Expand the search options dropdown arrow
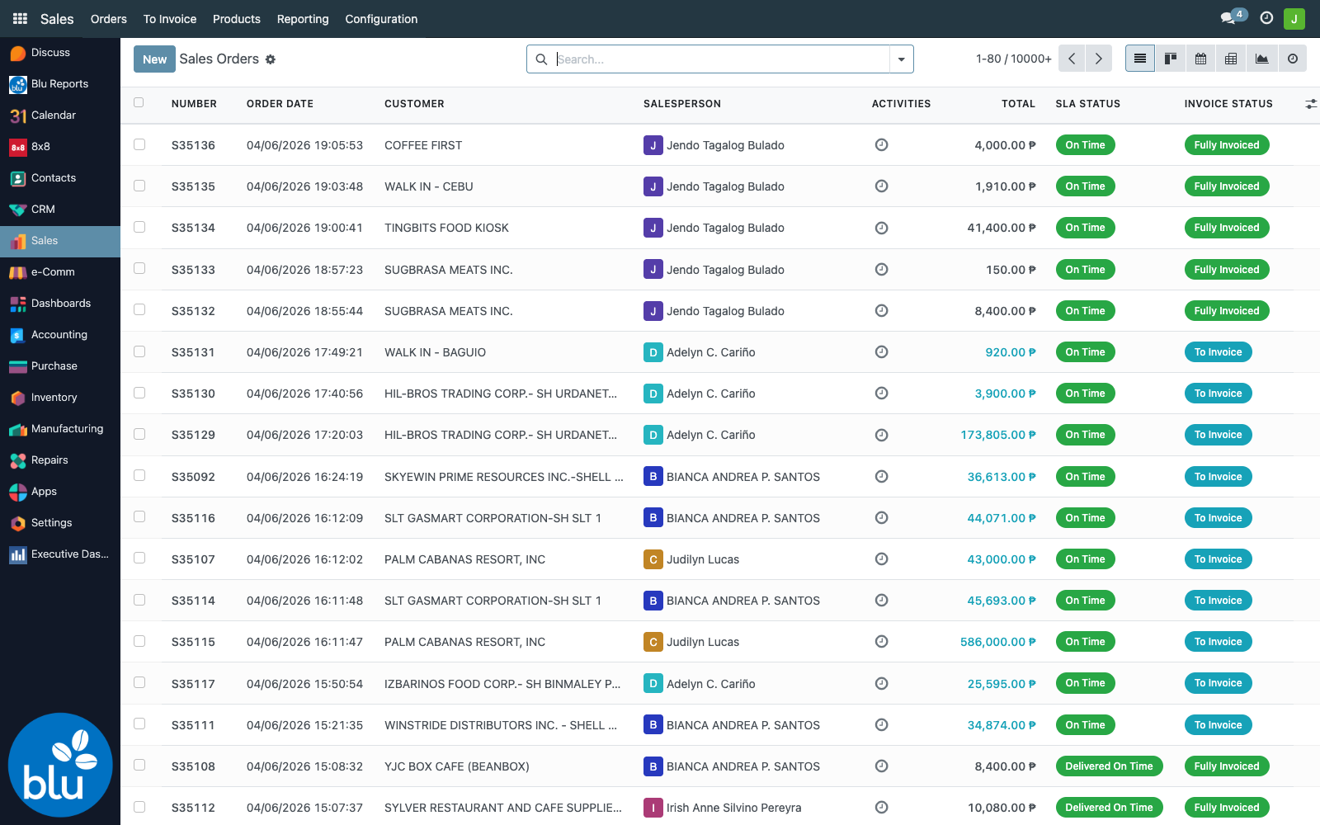1320x825 pixels. [x=901, y=59]
